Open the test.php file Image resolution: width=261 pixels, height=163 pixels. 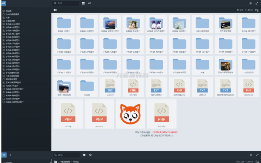pos(161,113)
